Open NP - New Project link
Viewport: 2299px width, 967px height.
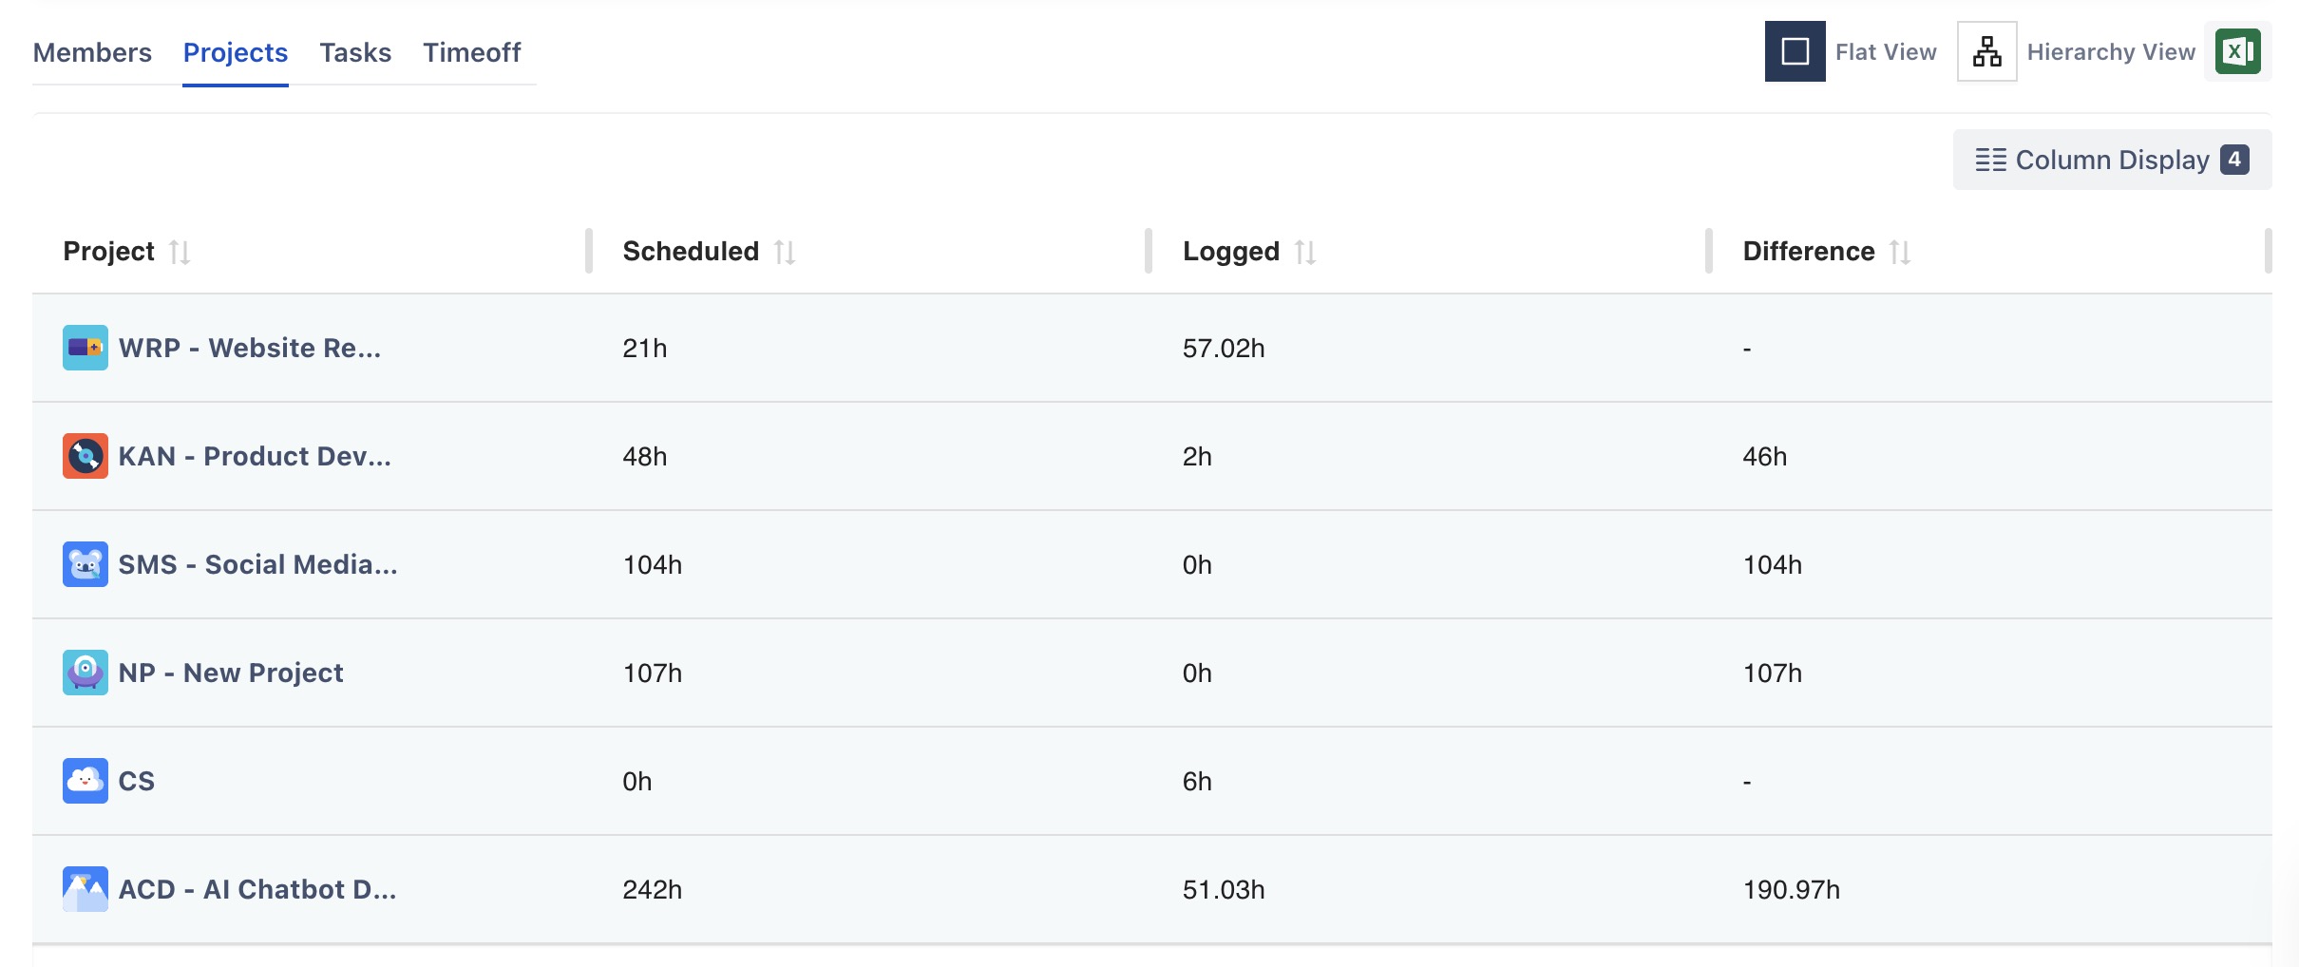(x=231, y=673)
